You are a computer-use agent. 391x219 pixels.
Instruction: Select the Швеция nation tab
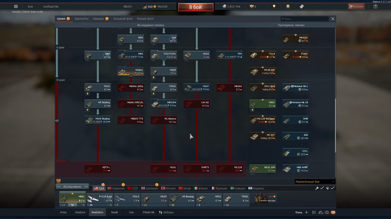coord(238,188)
